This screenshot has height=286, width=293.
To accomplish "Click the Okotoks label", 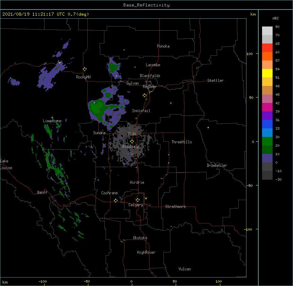I will pos(140,238).
